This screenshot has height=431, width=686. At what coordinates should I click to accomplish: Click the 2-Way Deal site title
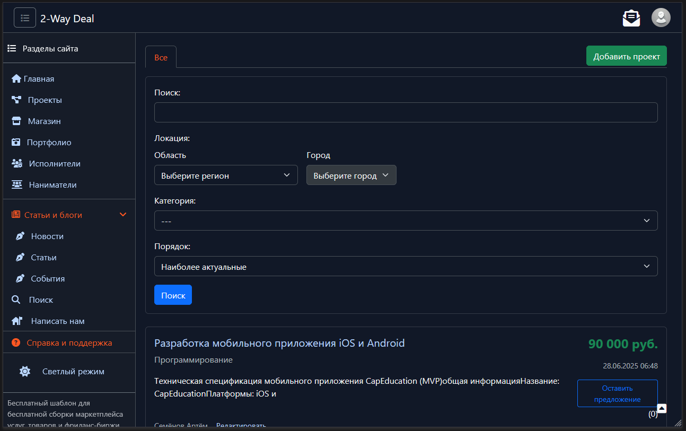pos(67,19)
